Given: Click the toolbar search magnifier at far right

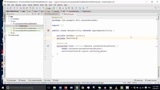Looking at the screenshot, I should (x=155, y=8).
